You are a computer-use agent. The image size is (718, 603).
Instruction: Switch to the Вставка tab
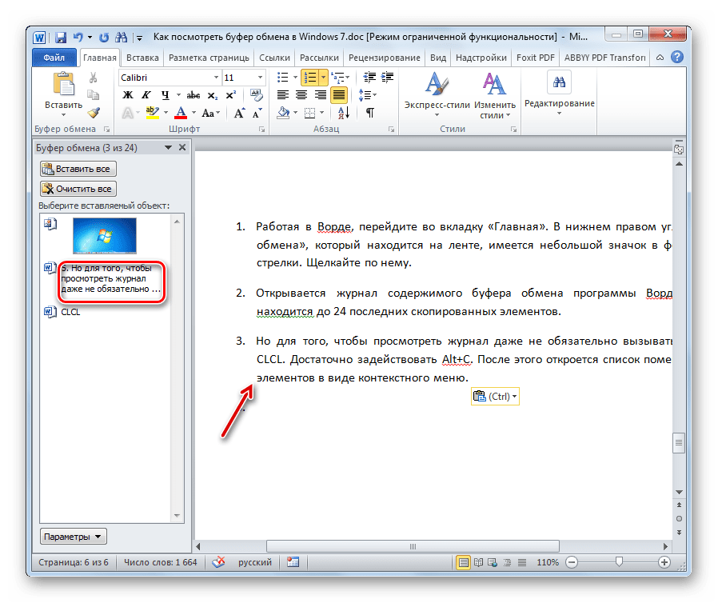[142, 58]
